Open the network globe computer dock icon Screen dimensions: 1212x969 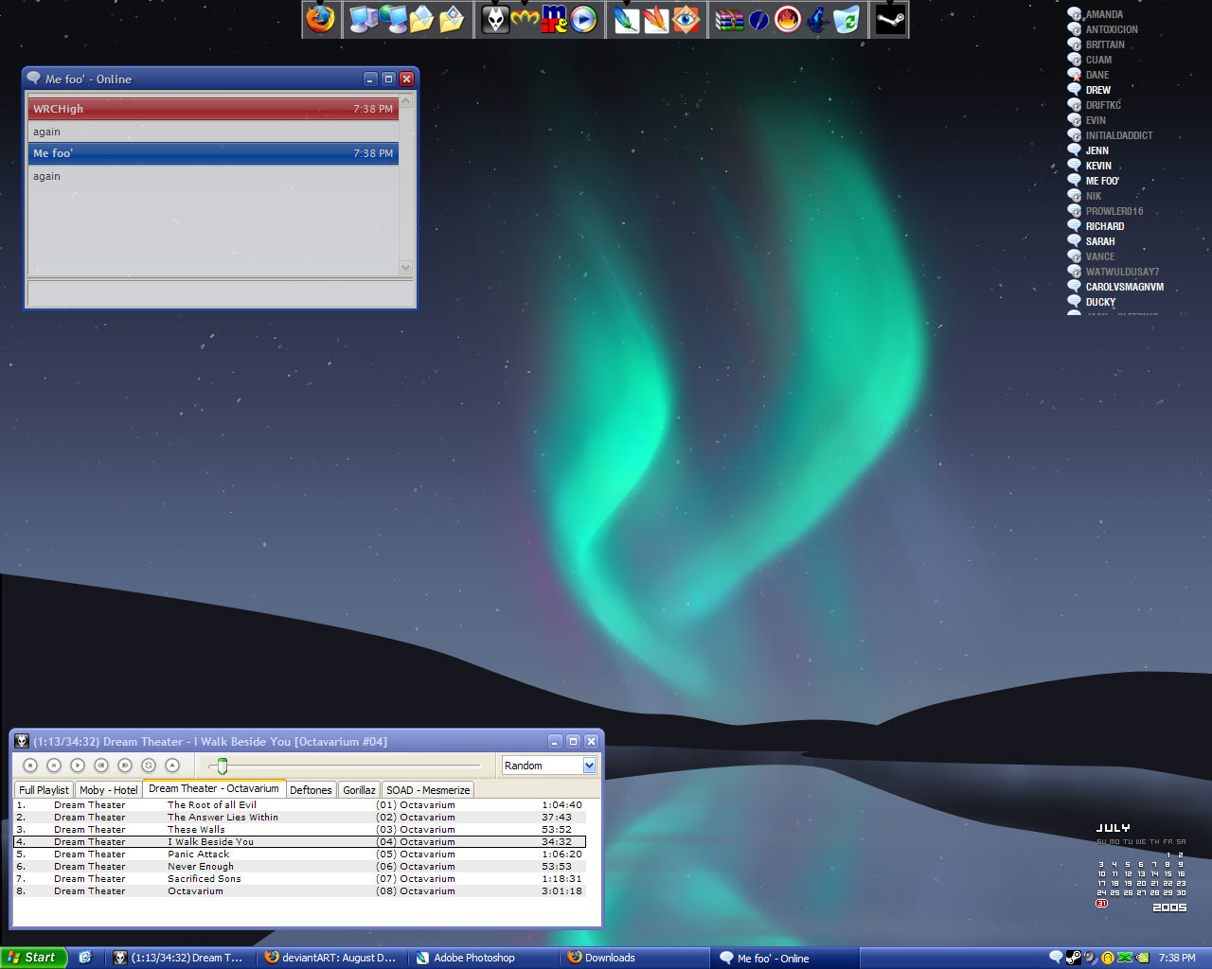(x=393, y=19)
